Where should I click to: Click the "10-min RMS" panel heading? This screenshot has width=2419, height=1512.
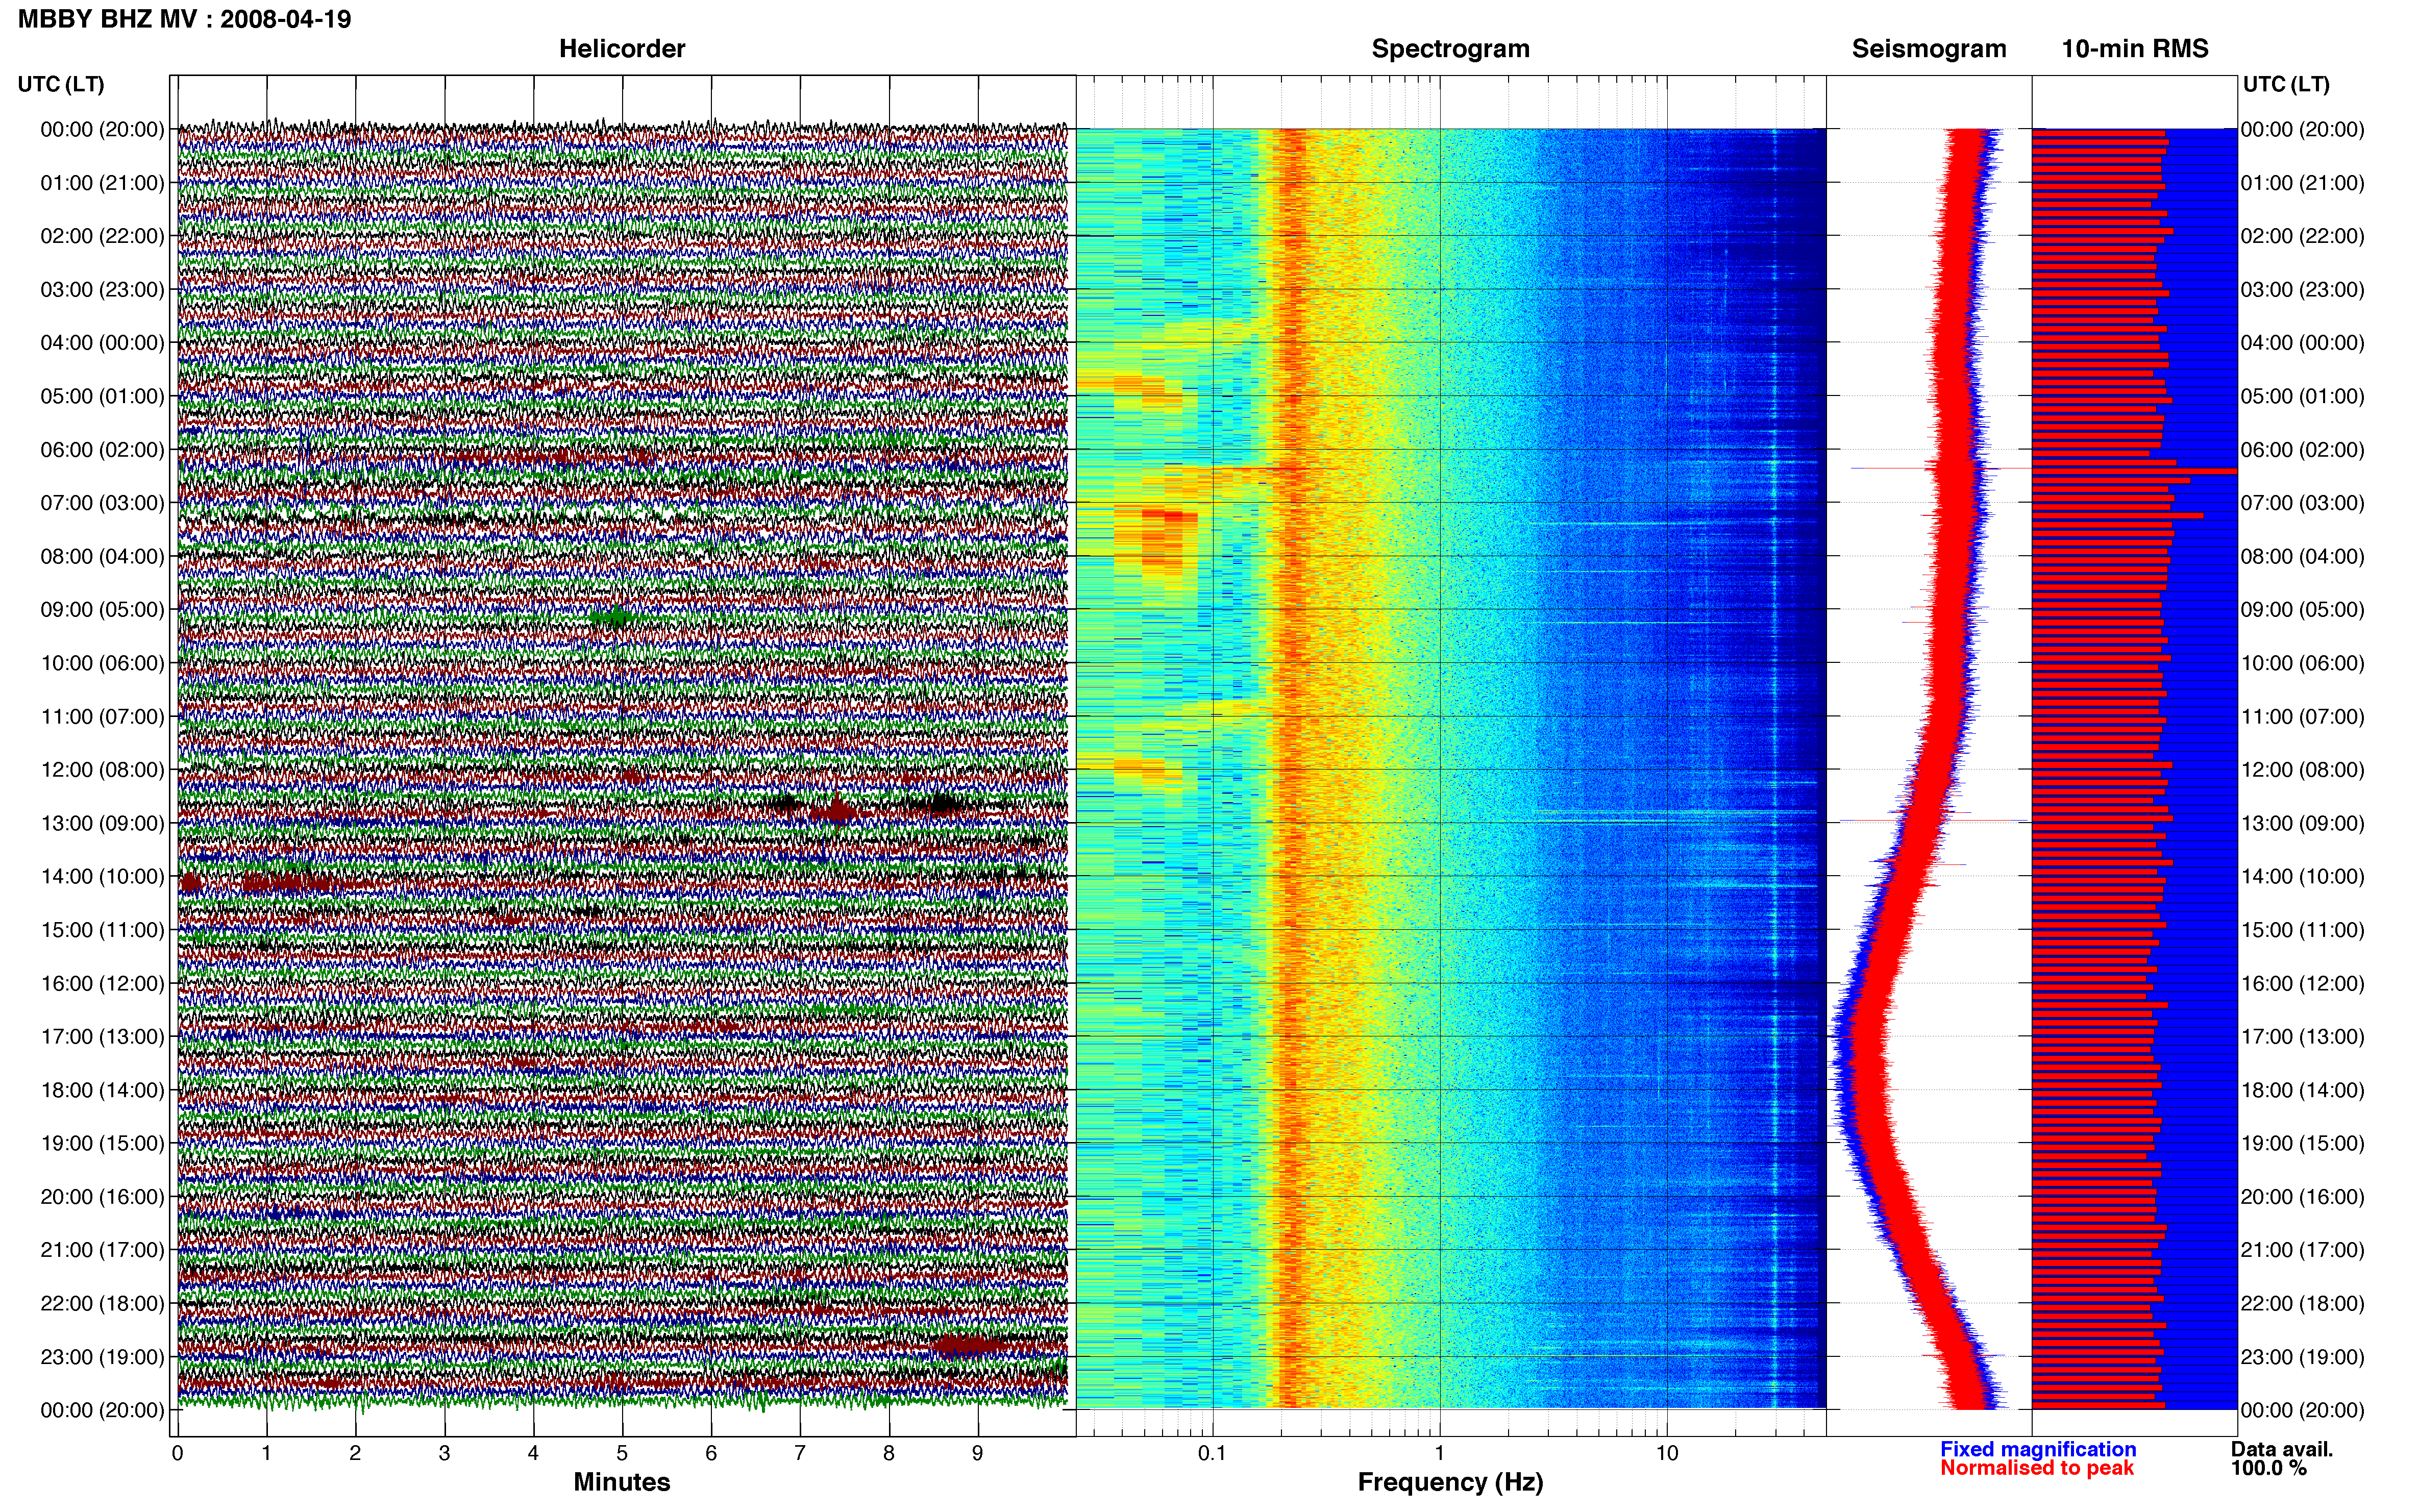[2135, 49]
